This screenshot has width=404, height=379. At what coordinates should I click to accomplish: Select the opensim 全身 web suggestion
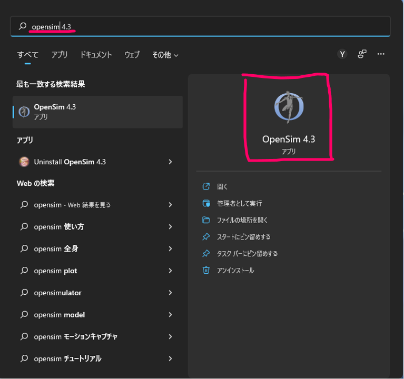pos(97,248)
